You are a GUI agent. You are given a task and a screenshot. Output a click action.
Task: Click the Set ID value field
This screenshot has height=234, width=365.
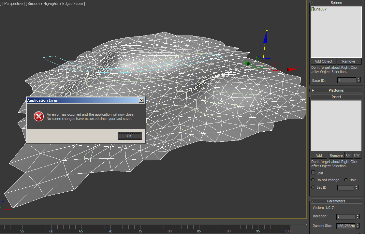pyautogui.click(x=345, y=188)
